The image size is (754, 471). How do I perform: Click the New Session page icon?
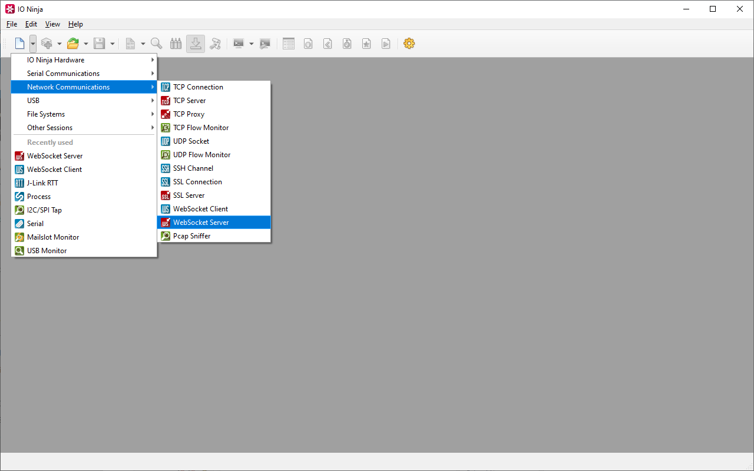(19, 44)
